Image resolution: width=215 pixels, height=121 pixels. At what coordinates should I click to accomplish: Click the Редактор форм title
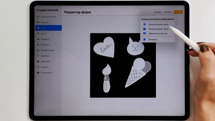78,12
